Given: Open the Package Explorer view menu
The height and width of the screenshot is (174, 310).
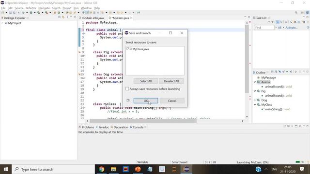Looking at the screenshot, I should [67, 17].
